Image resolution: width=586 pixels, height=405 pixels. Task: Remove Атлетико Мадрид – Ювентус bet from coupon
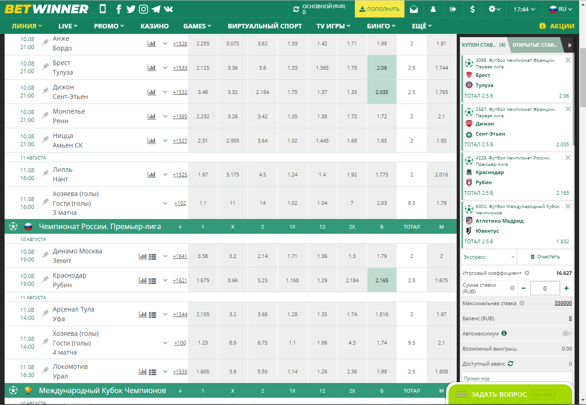568,206
